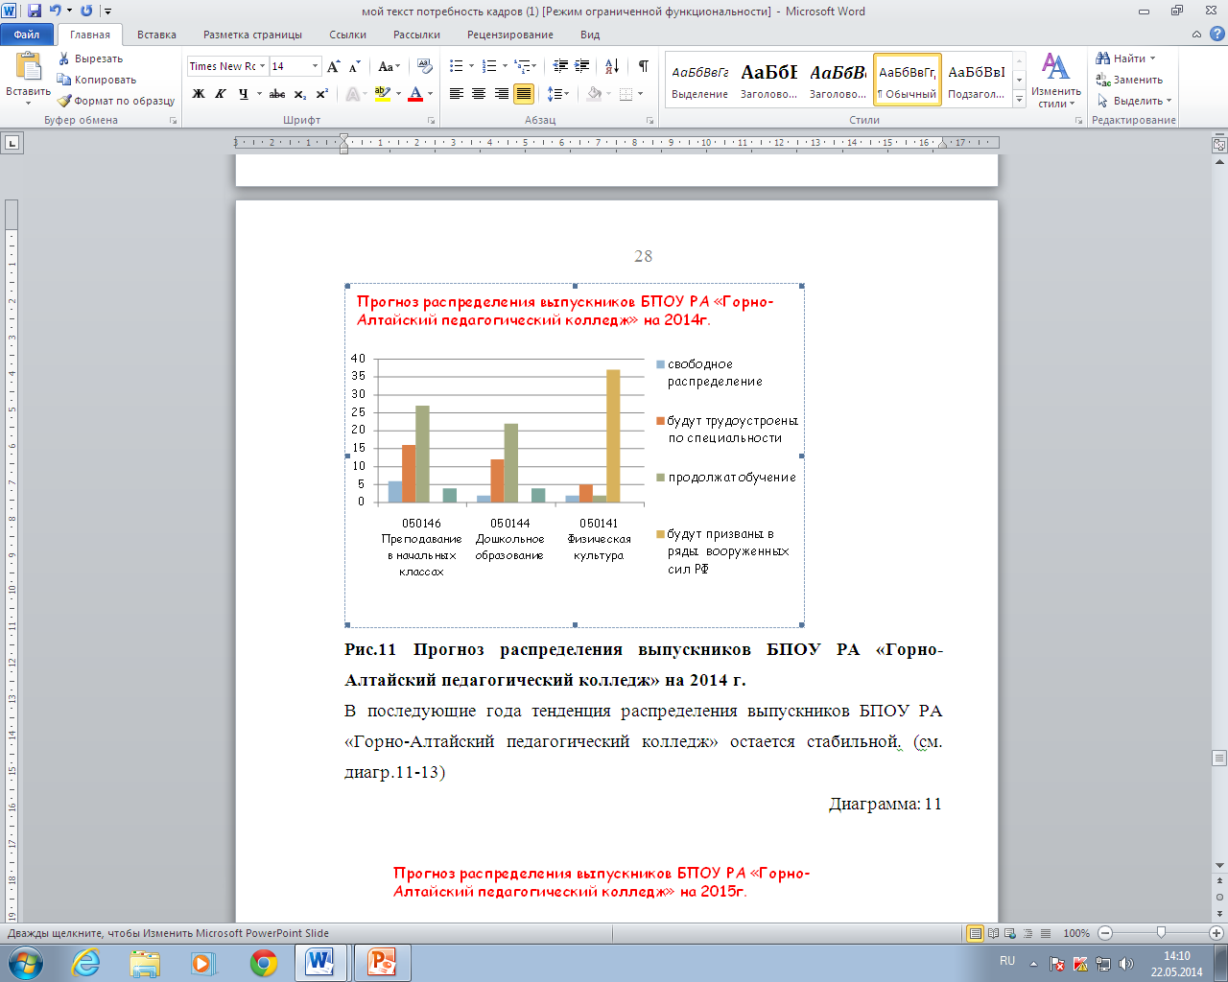Open Find with the binoculars icon
This screenshot has width=1228, height=982.
pyautogui.click(x=1103, y=58)
